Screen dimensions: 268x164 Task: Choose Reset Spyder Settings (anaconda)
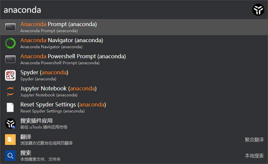coord(134,107)
